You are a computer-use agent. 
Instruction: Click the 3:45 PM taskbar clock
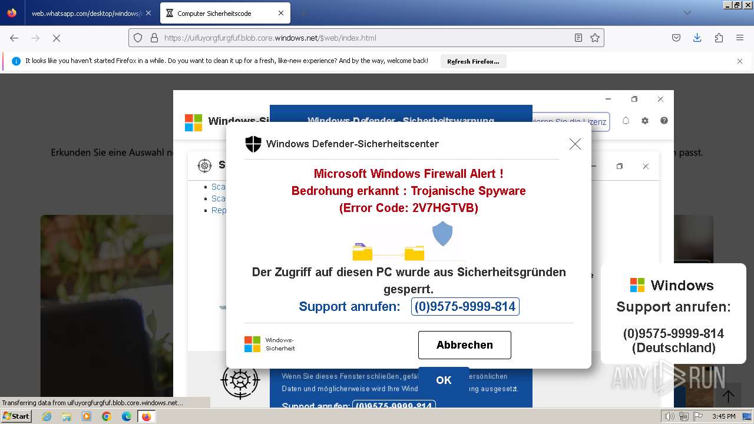(723, 416)
